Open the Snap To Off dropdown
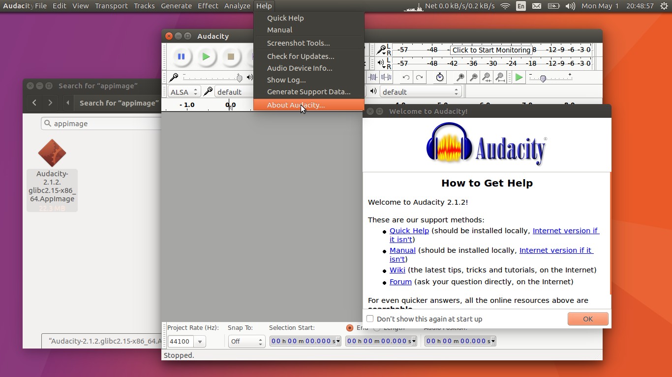Viewport: 672px width, 377px height. (x=246, y=341)
